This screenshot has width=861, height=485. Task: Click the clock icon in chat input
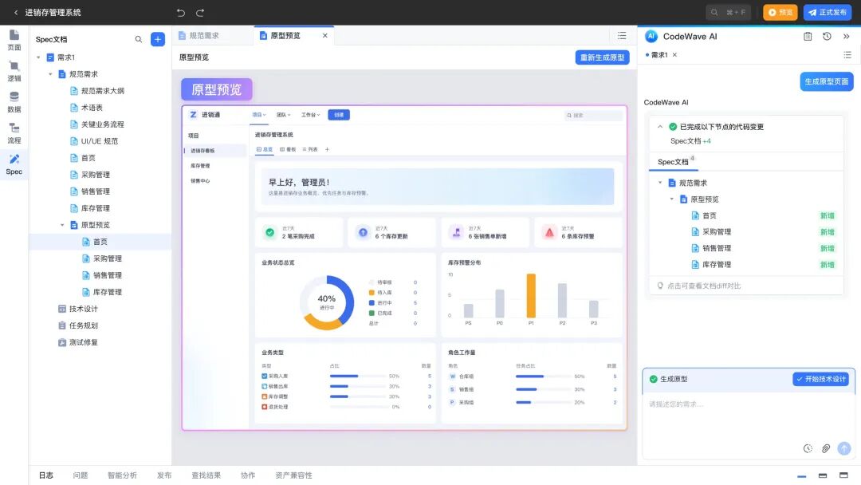click(x=807, y=448)
